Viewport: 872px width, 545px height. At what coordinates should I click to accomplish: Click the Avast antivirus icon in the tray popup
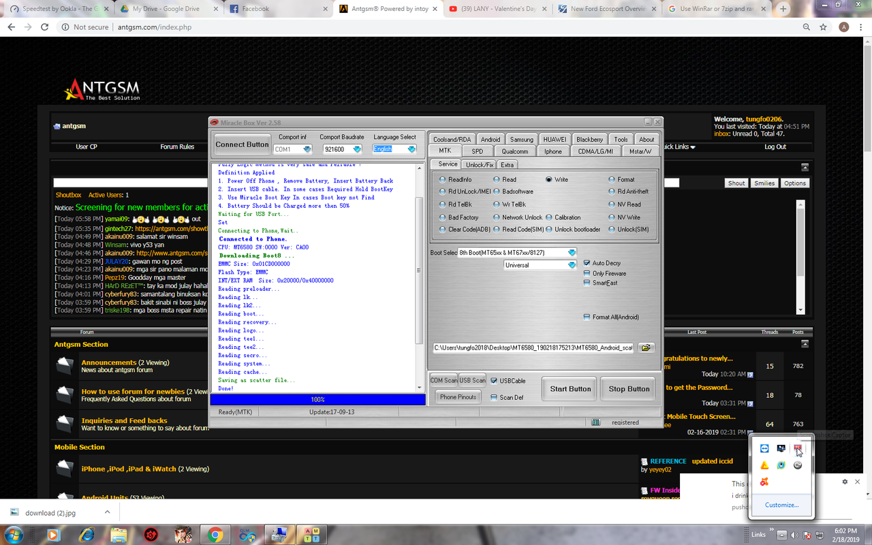(764, 482)
